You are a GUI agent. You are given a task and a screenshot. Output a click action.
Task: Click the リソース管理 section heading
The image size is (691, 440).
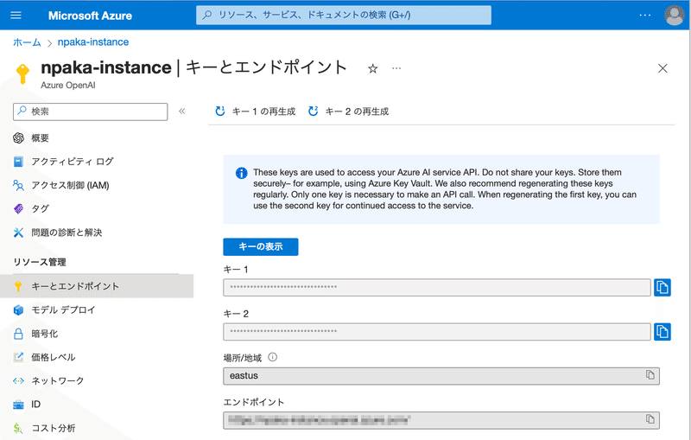point(40,262)
